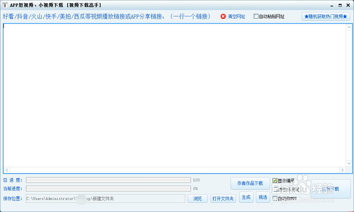The image size is (354, 212).
Task: Click 浏览 button
Action: click(x=198, y=198)
